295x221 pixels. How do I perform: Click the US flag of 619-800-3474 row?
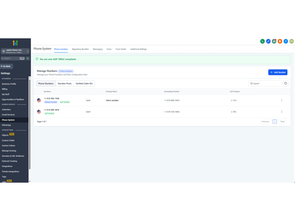(x=39, y=112)
